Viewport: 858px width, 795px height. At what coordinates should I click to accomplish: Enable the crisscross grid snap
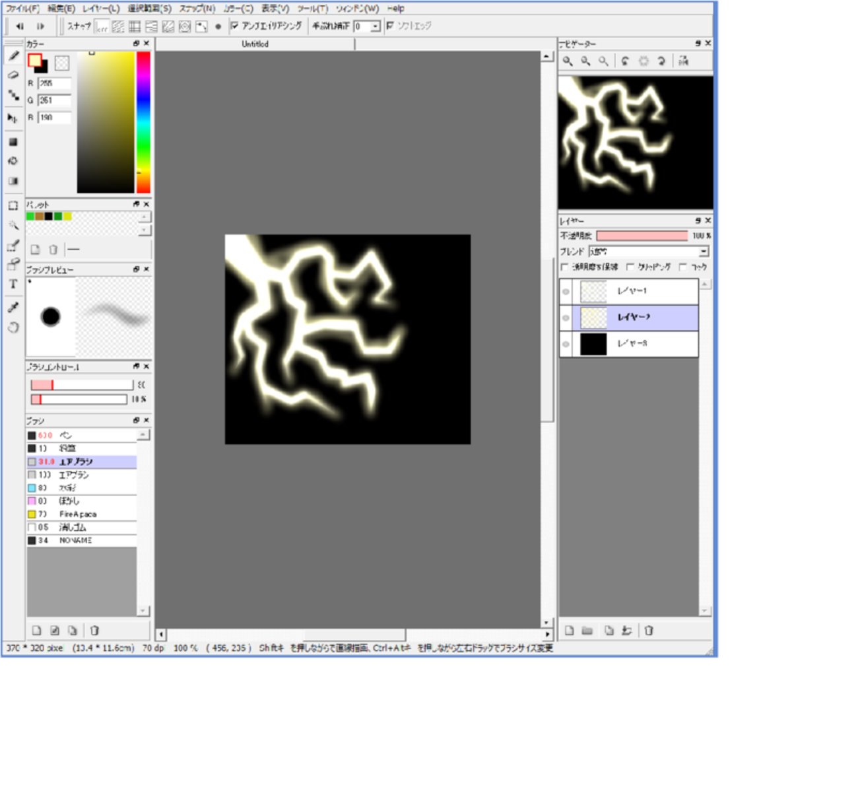[135, 26]
